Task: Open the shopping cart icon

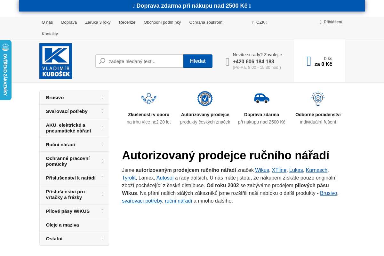Action: pos(309,61)
